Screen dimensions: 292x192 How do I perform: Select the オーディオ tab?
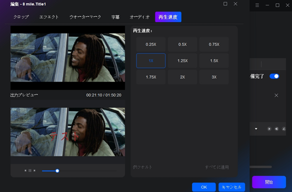click(140, 17)
